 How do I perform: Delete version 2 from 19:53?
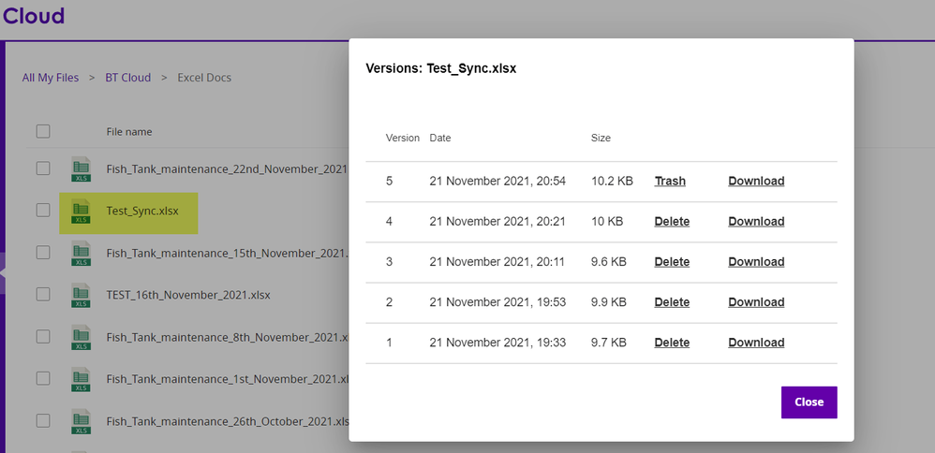point(672,302)
